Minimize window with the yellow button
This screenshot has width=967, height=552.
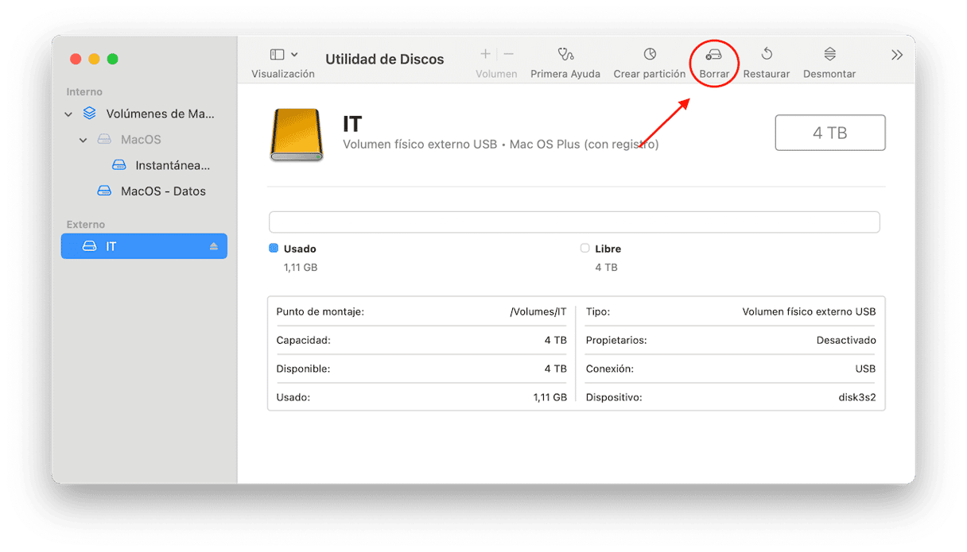[94, 59]
